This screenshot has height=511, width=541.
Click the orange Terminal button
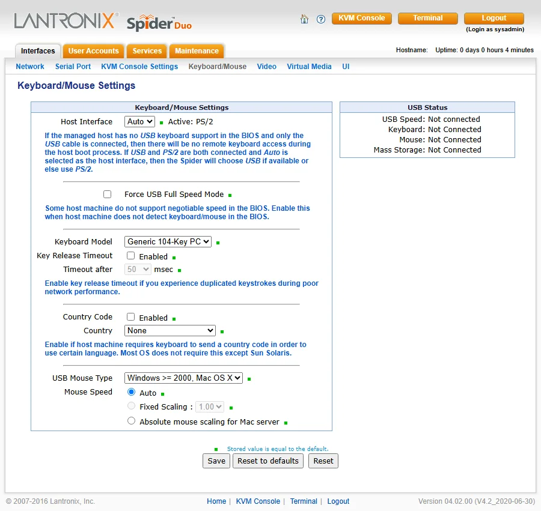[428, 18]
